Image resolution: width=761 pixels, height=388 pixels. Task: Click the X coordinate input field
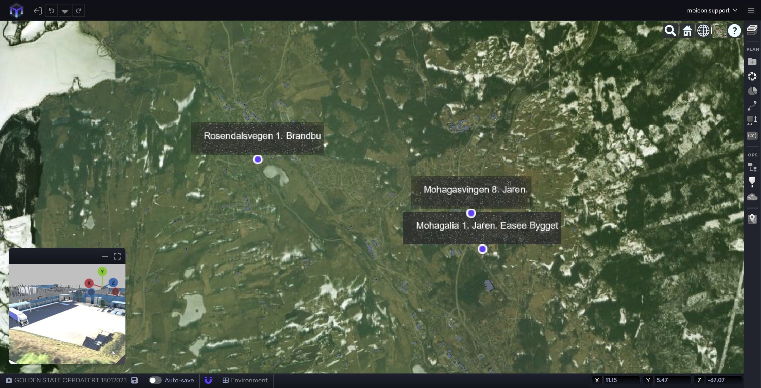click(x=621, y=380)
